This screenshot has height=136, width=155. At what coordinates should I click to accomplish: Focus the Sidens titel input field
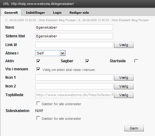point(74,36)
